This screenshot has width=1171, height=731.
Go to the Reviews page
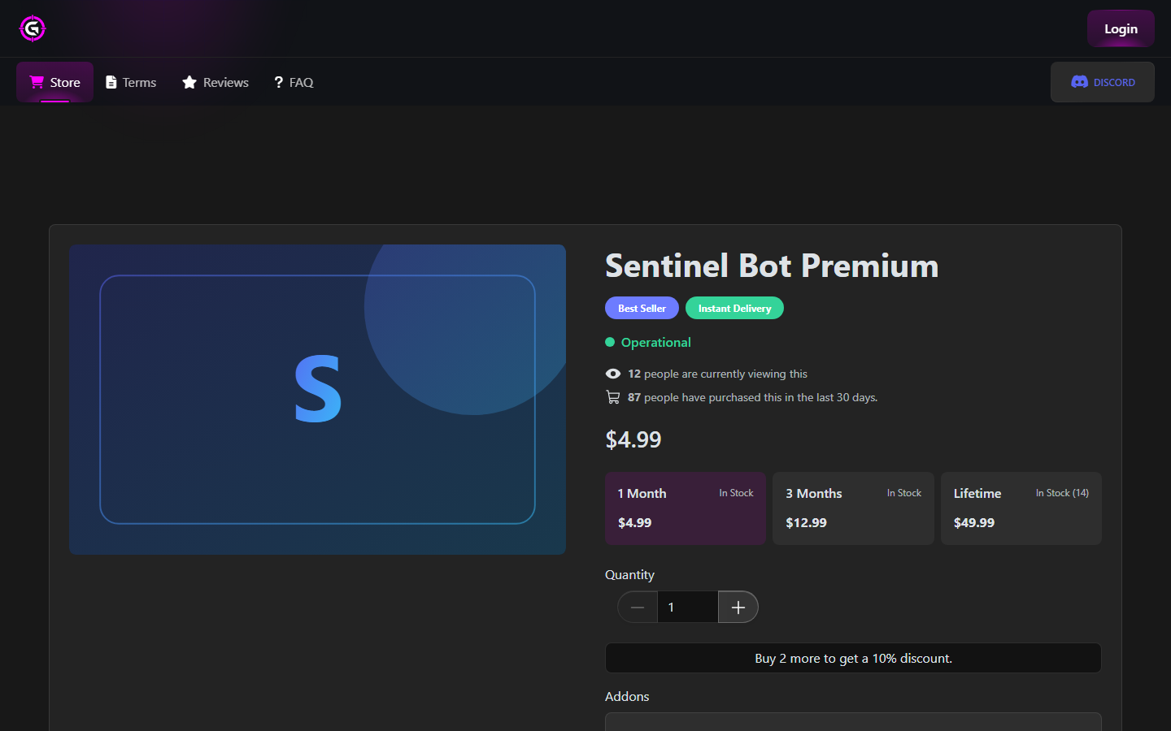pyautogui.click(x=215, y=82)
